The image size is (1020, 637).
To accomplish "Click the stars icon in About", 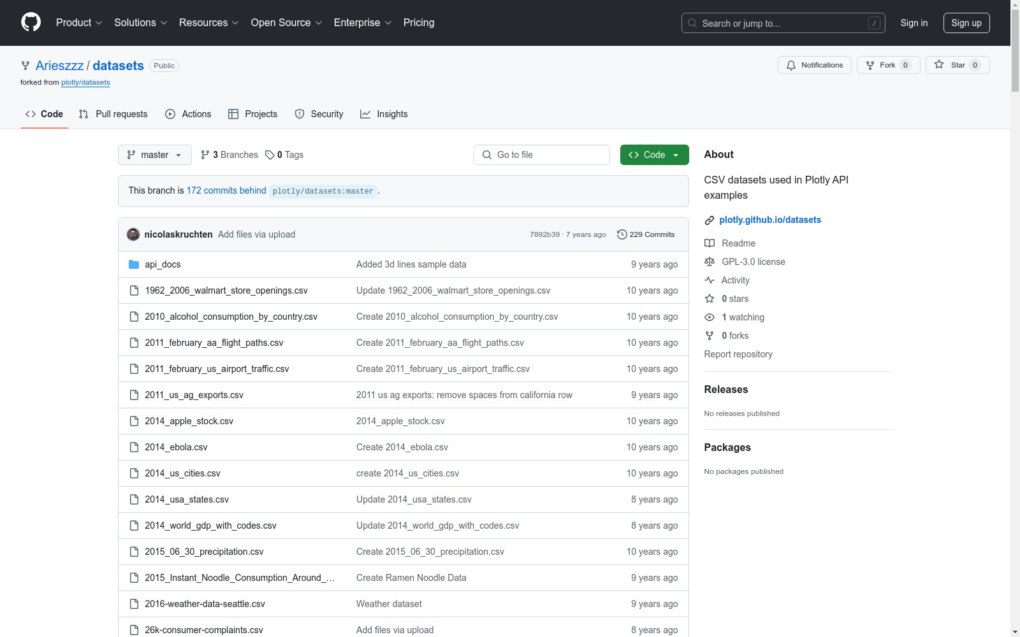I will [710, 299].
